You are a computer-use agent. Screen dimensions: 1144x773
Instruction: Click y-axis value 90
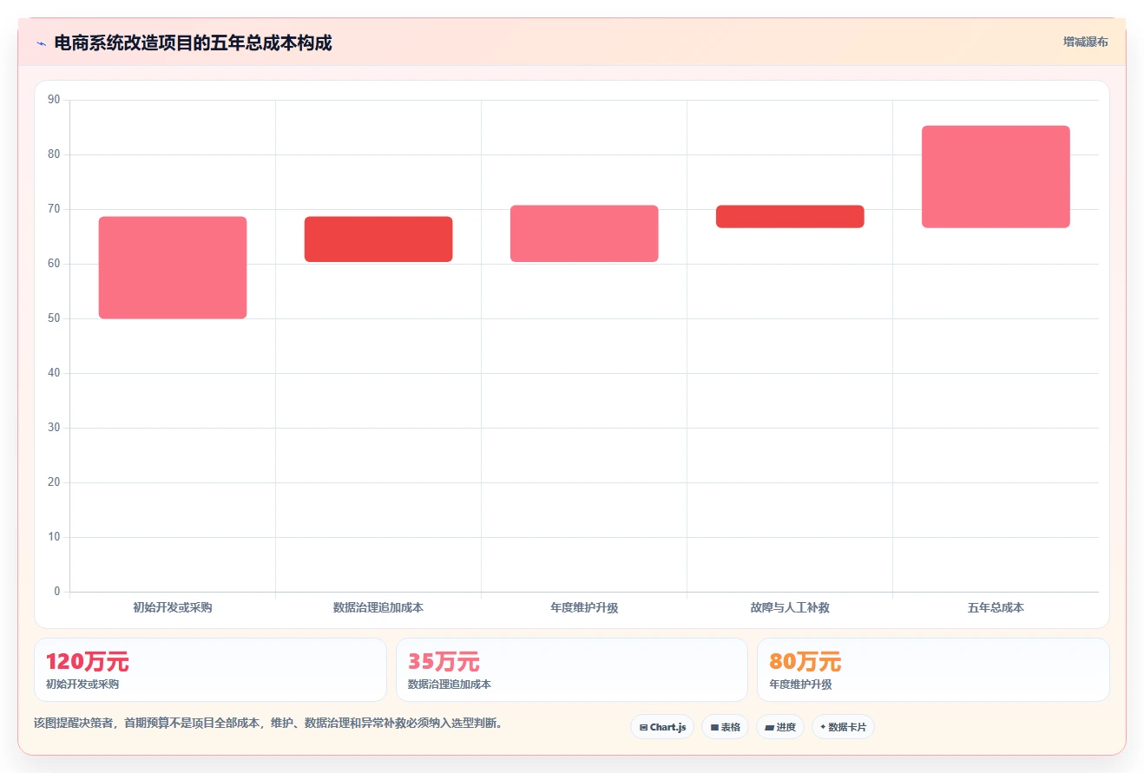(54, 100)
